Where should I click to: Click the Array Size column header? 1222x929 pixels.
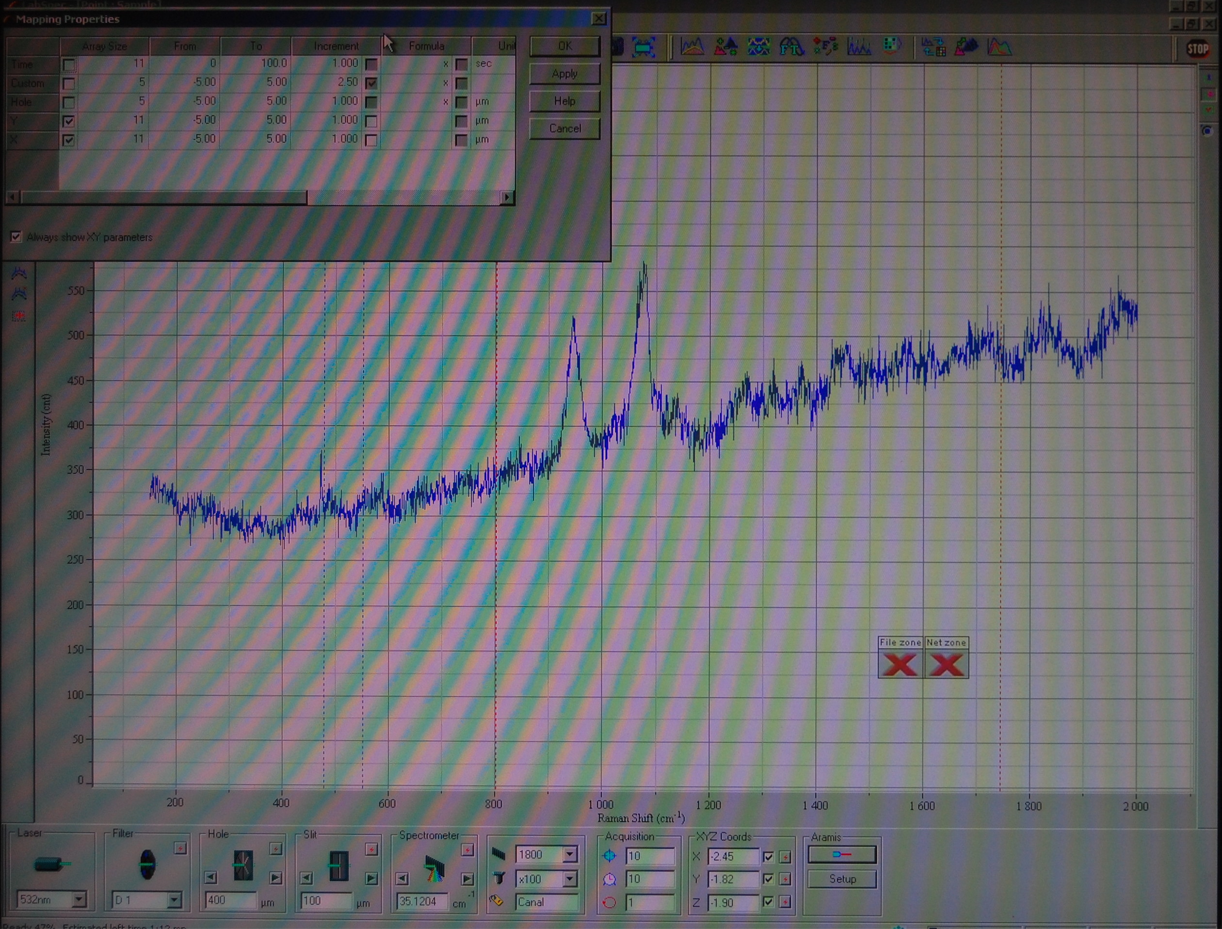click(105, 46)
